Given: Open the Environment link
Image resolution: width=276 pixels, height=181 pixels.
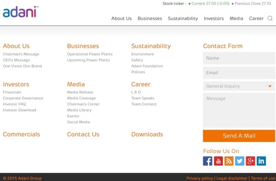Looking at the screenshot, I should pos(143,54).
